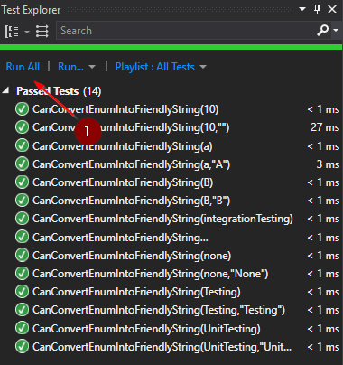Close the Test Explorer panel
The image size is (343, 365).
(332, 9)
